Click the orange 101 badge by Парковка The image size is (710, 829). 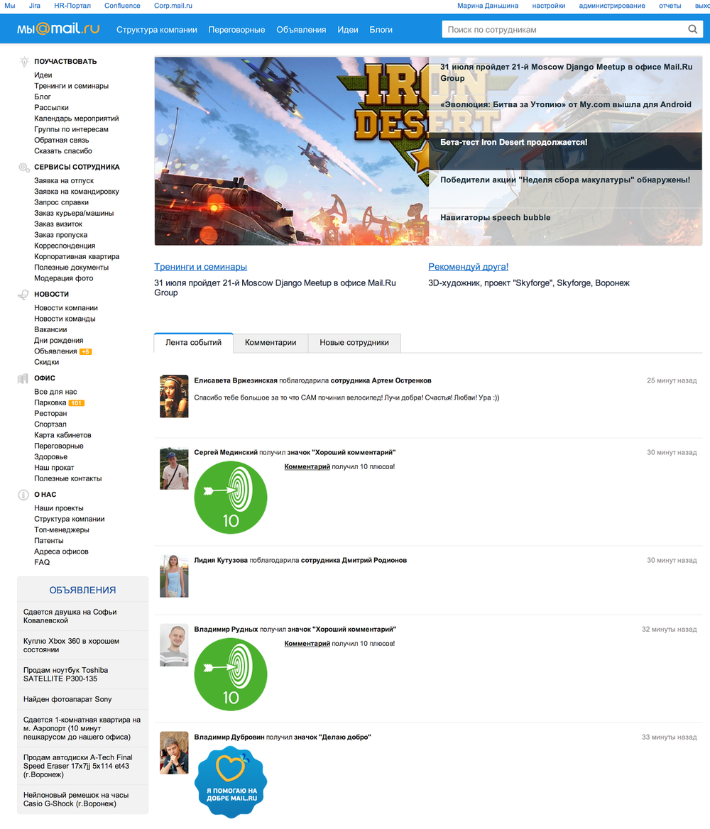click(x=77, y=403)
